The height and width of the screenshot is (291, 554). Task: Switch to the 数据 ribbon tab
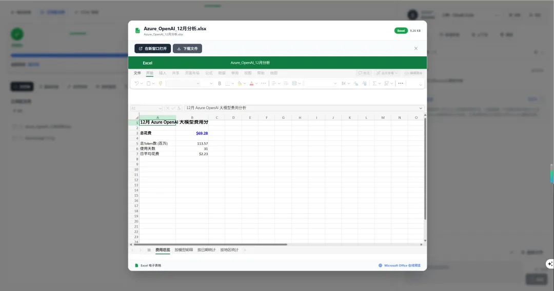click(x=222, y=73)
